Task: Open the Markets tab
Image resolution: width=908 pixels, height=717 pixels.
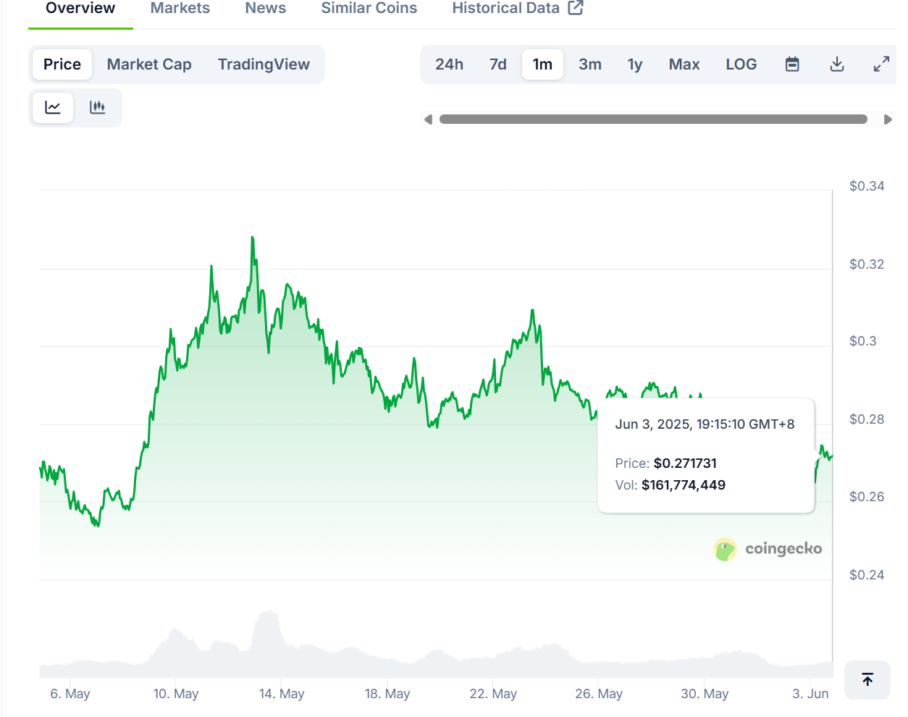Action: [x=180, y=9]
